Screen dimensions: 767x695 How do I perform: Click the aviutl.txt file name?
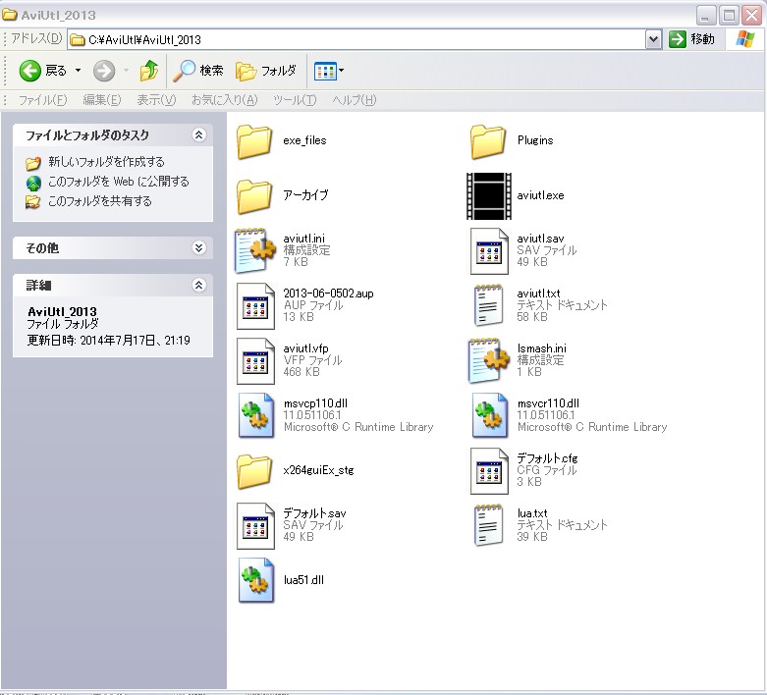[538, 294]
